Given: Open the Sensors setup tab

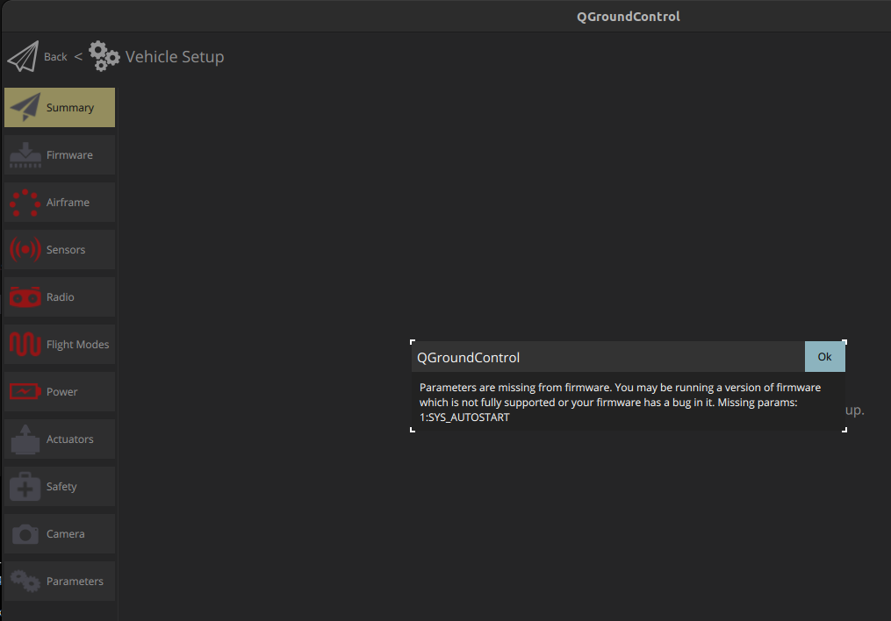Looking at the screenshot, I should [60, 250].
